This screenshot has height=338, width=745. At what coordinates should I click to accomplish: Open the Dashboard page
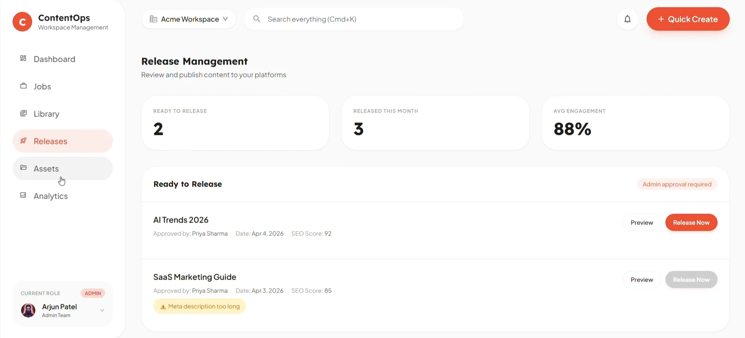63,59
